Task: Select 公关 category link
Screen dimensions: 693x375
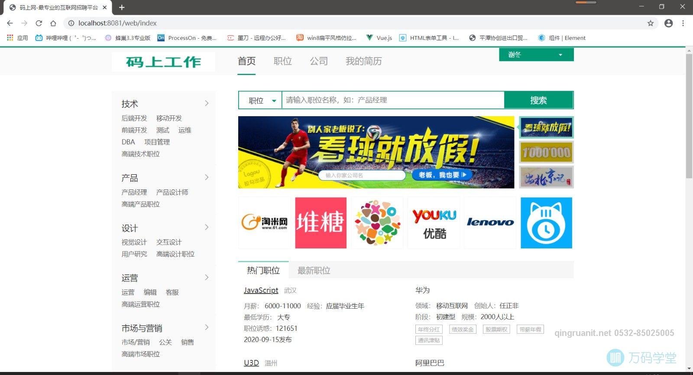Action: (x=165, y=342)
